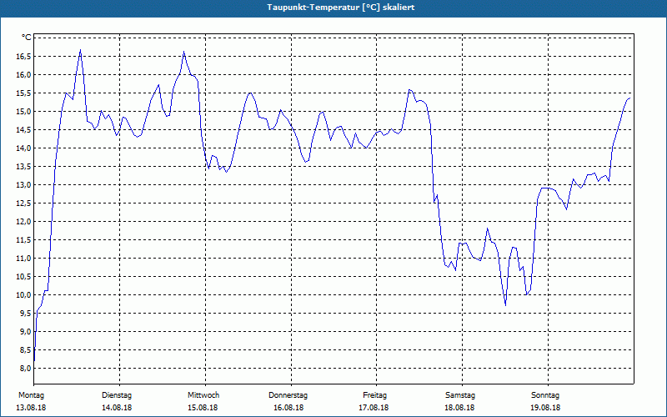The height and width of the screenshot is (417, 667).
Task: Click the Freitag day label
Action: pos(374,395)
